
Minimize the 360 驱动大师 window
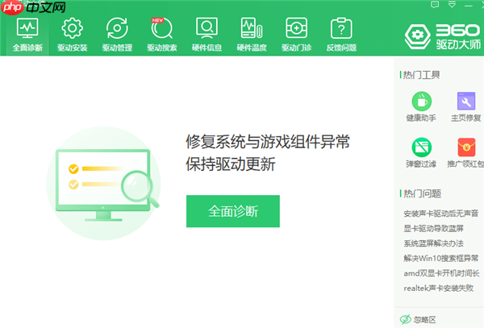[468, 6]
